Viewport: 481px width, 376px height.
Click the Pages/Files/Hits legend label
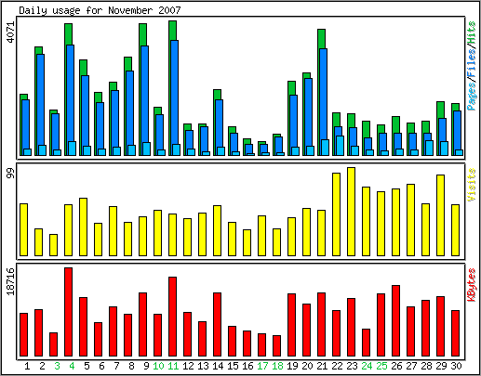[472, 66]
